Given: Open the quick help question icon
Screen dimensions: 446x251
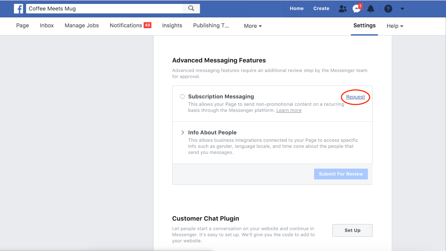Looking at the screenshot, I should click(x=388, y=9).
